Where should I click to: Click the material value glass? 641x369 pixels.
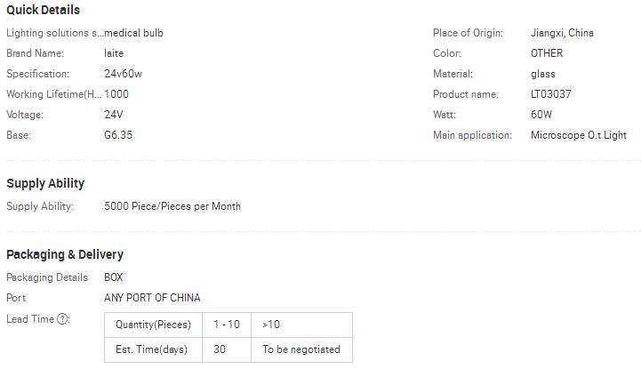543,74
